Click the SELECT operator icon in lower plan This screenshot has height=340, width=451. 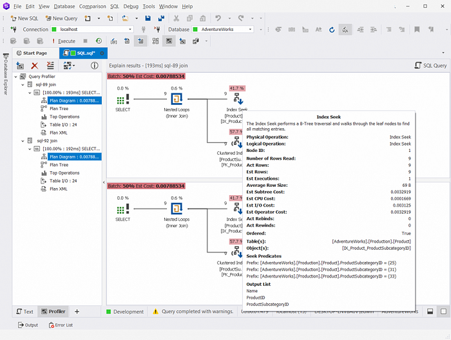coord(123,209)
